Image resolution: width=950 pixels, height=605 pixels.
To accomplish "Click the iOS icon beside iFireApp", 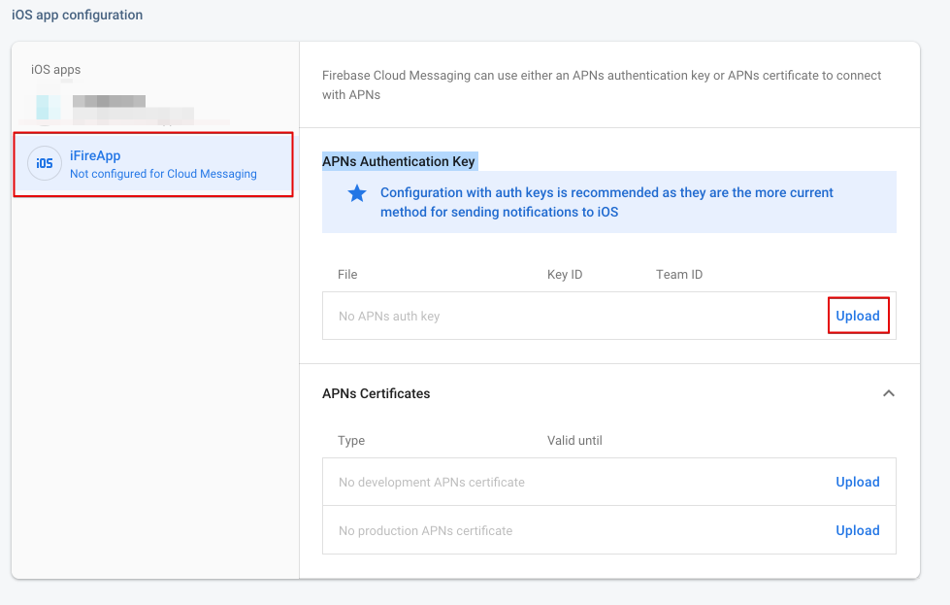I will (x=45, y=164).
